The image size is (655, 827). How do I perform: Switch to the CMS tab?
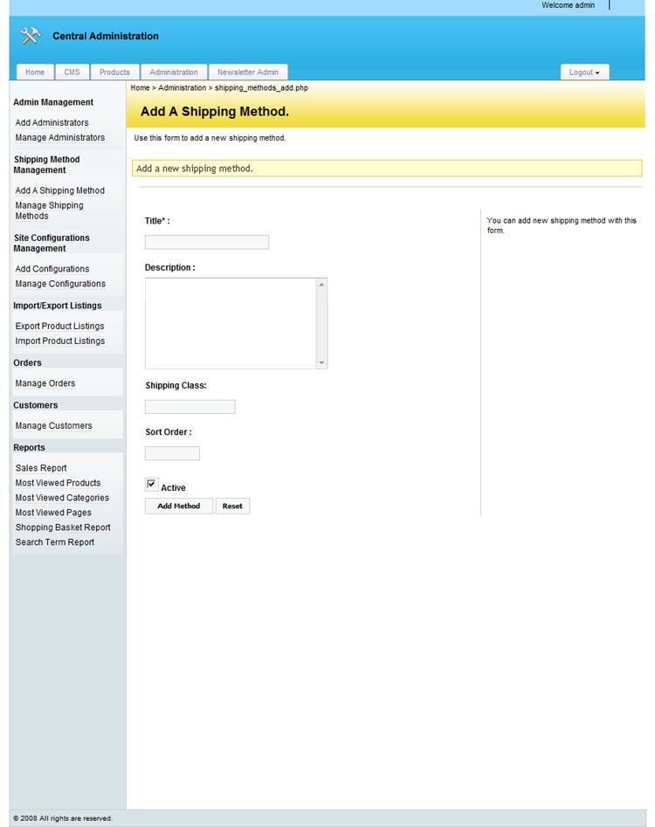(x=72, y=72)
